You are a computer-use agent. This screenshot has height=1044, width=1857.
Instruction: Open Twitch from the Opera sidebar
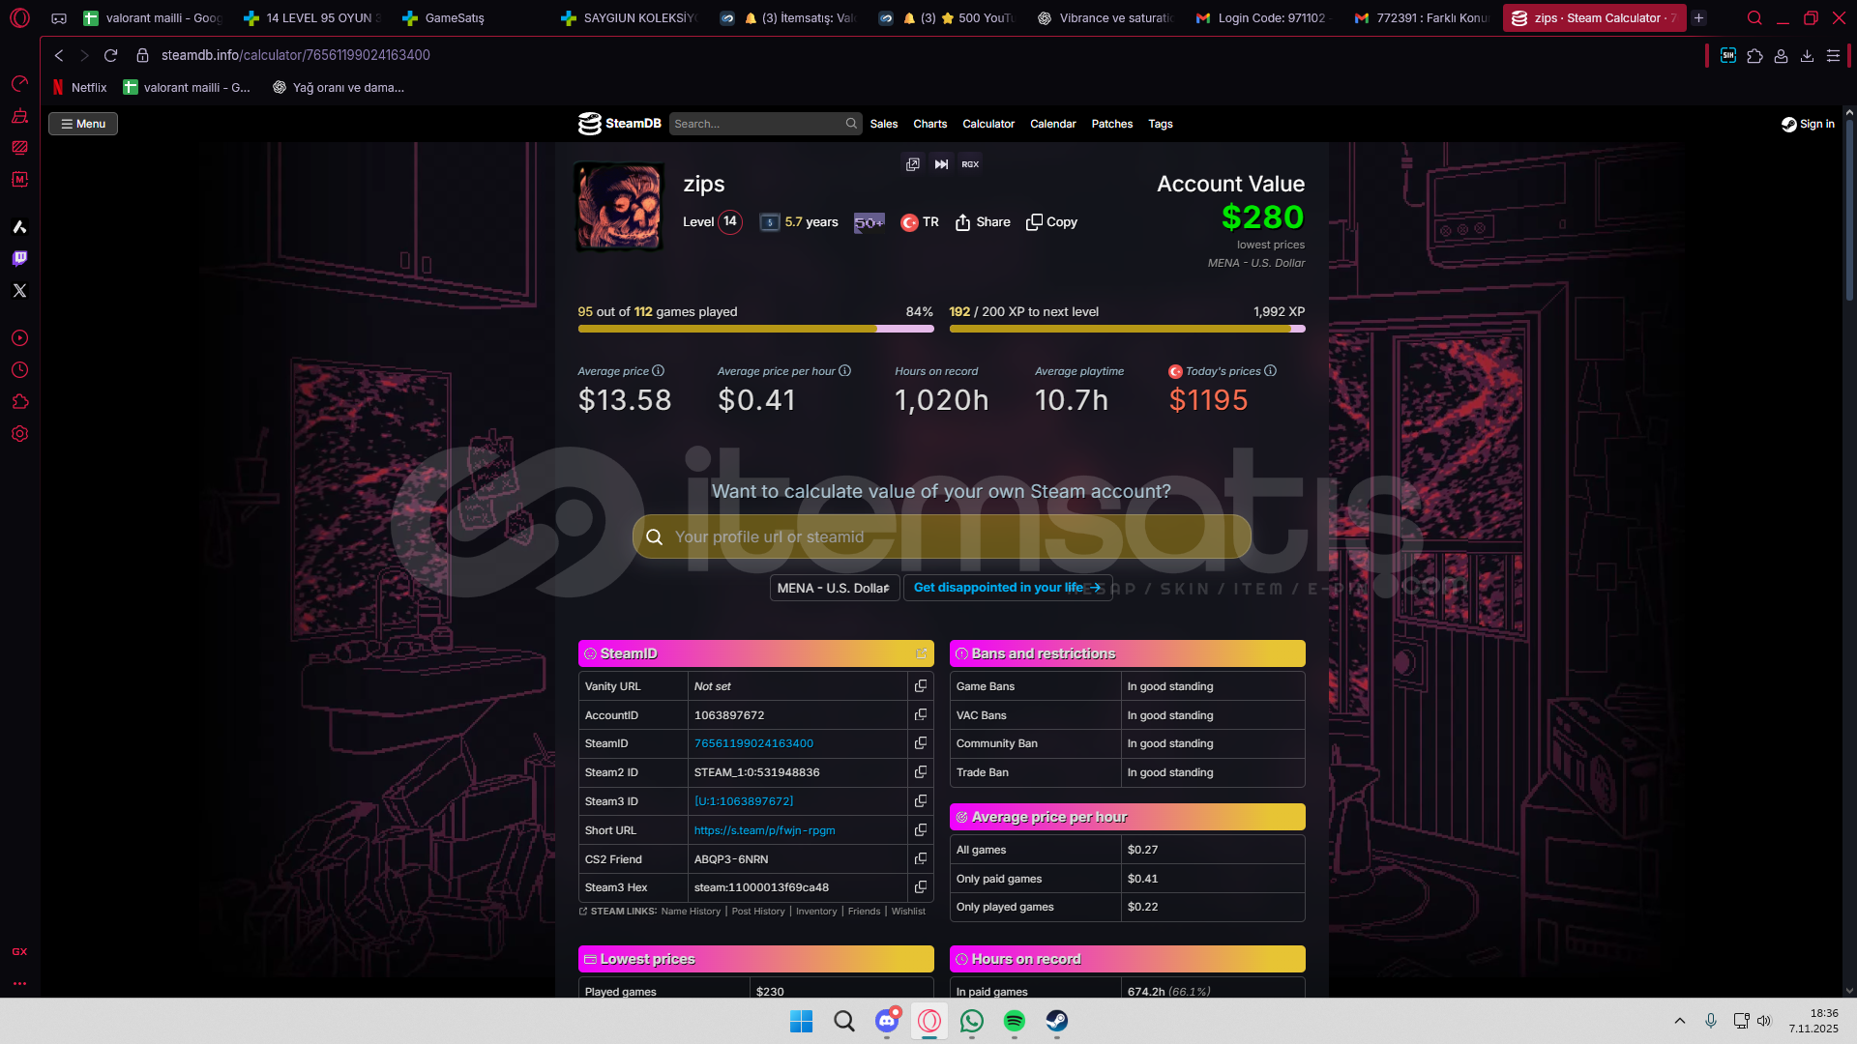(x=19, y=258)
